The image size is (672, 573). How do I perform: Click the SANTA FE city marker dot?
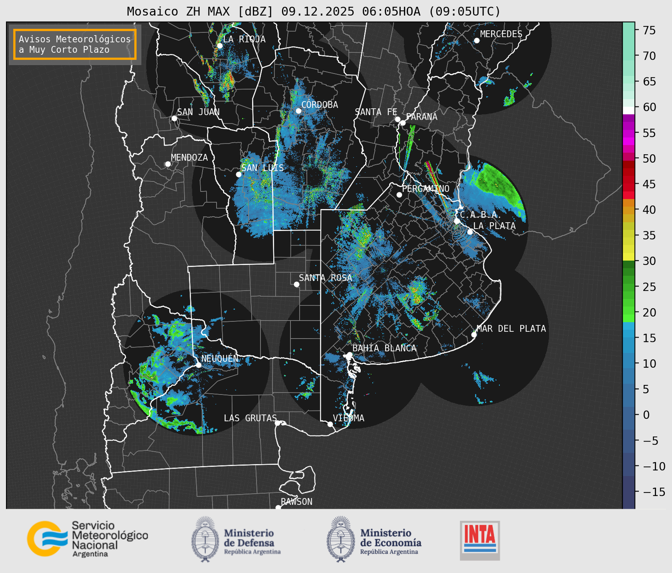[398, 119]
